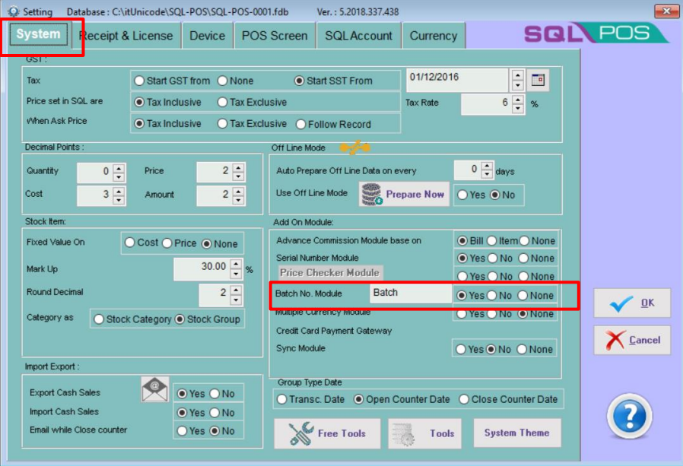This screenshot has width=683, height=466.
Task: Click the Batch No. Module text field
Action: [x=410, y=293]
